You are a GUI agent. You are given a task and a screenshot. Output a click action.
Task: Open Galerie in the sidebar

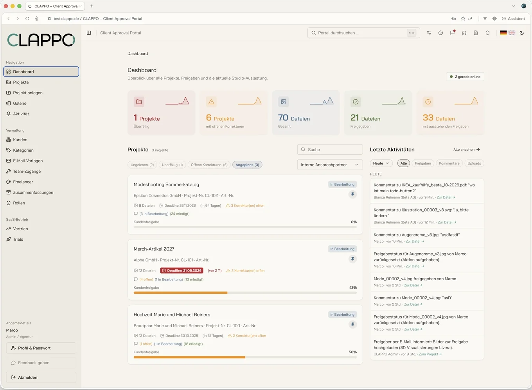click(41, 104)
